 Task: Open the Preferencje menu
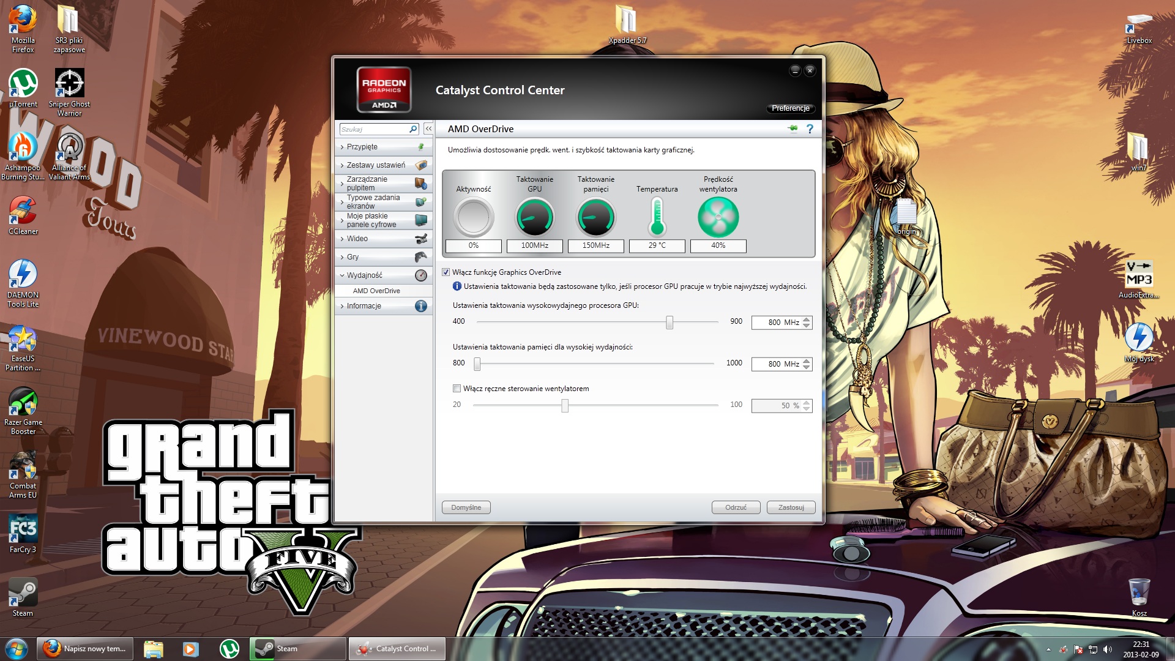[790, 108]
